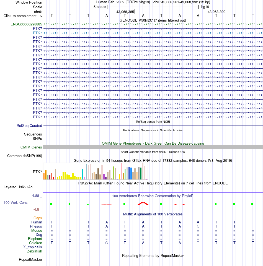The width and height of the screenshot is (263, 266).
Task: Click the "Sequences" publications track label
Action: (x=33, y=134)
